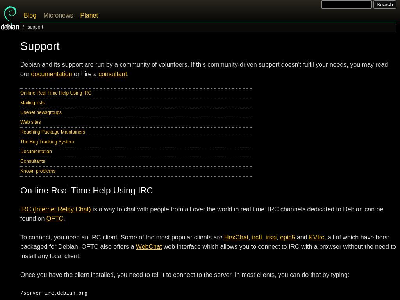
Task: Open the epic5 client link
Action: [287, 237]
